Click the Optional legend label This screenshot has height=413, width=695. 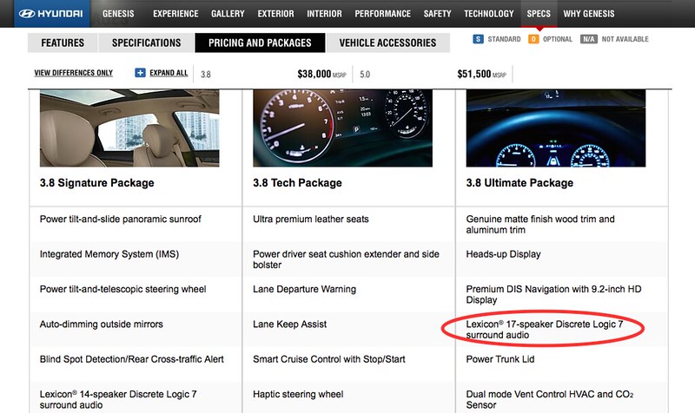click(x=558, y=39)
